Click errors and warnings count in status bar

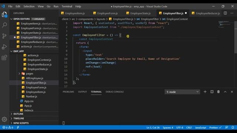point(8,127)
